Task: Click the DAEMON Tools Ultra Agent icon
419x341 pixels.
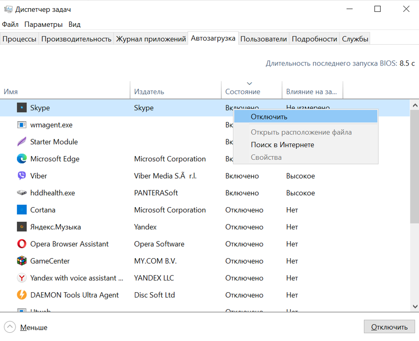Action: point(22,295)
